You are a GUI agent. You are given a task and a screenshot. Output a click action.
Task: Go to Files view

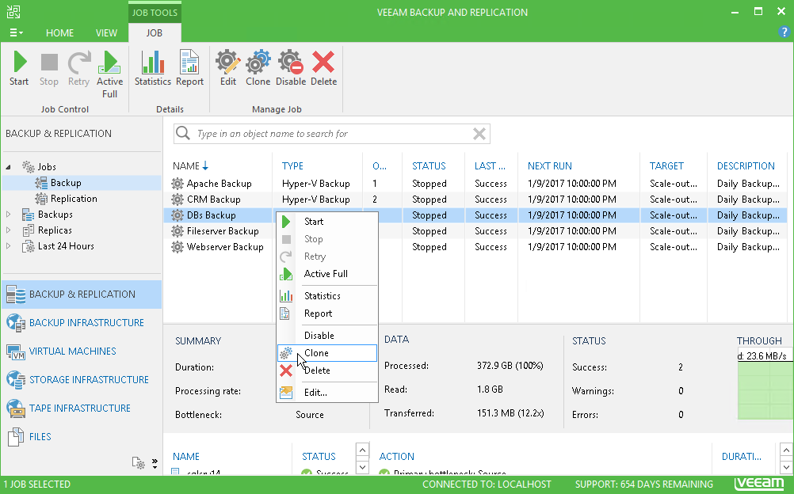[81, 436]
